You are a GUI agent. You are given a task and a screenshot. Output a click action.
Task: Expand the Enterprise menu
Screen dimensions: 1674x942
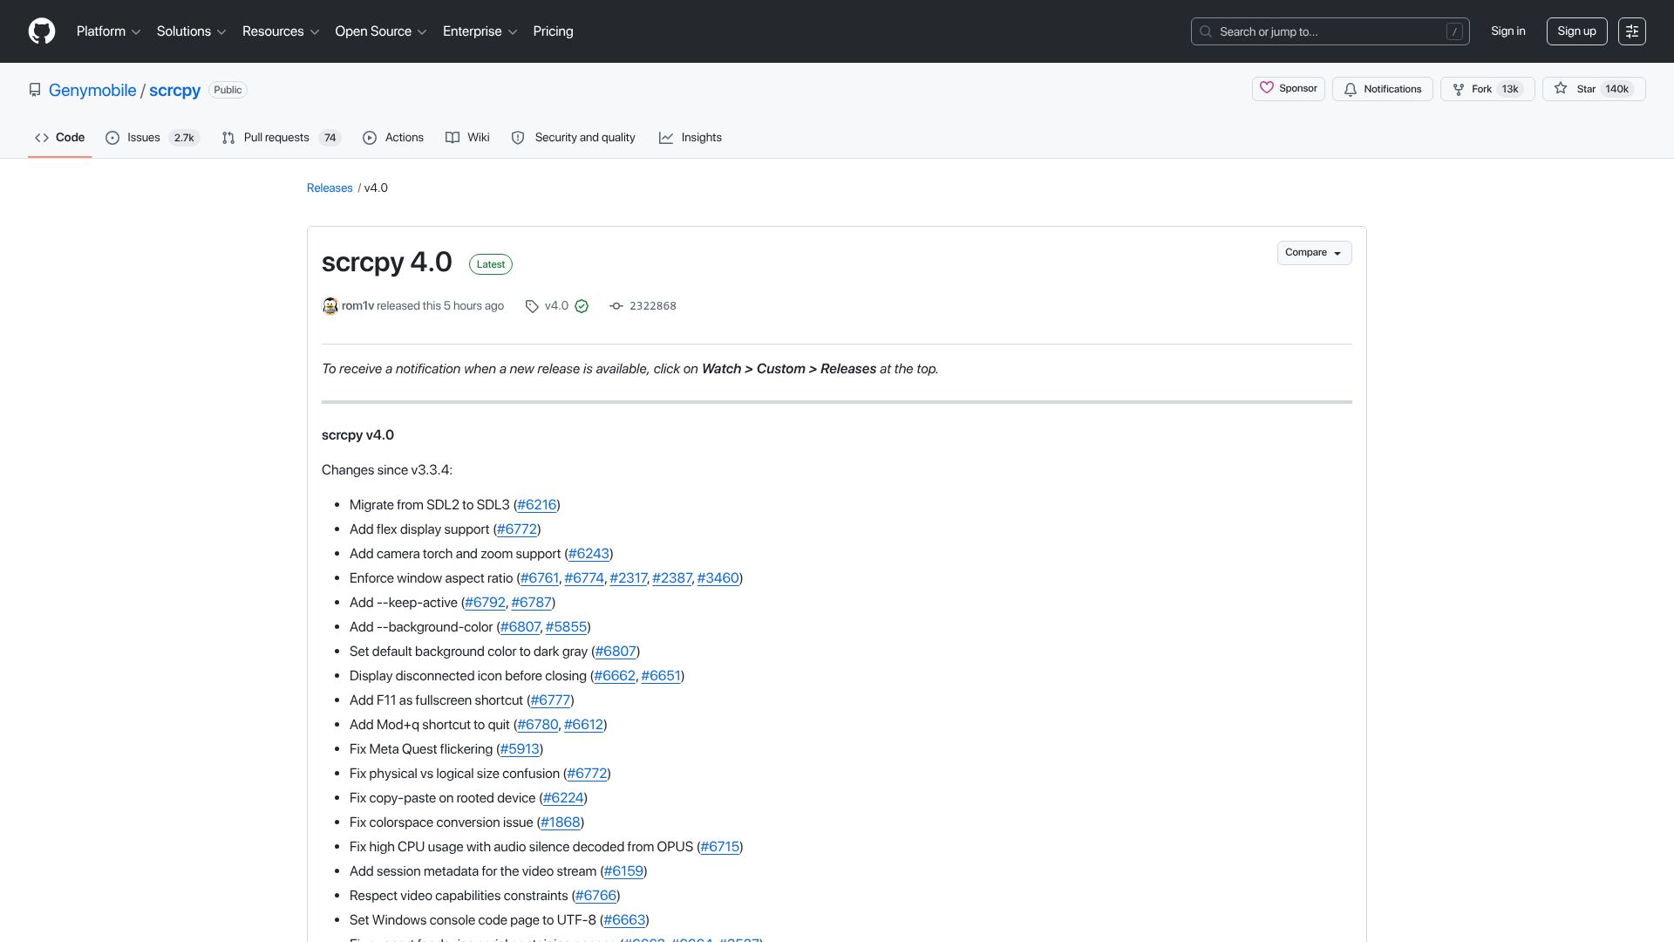point(480,31)
